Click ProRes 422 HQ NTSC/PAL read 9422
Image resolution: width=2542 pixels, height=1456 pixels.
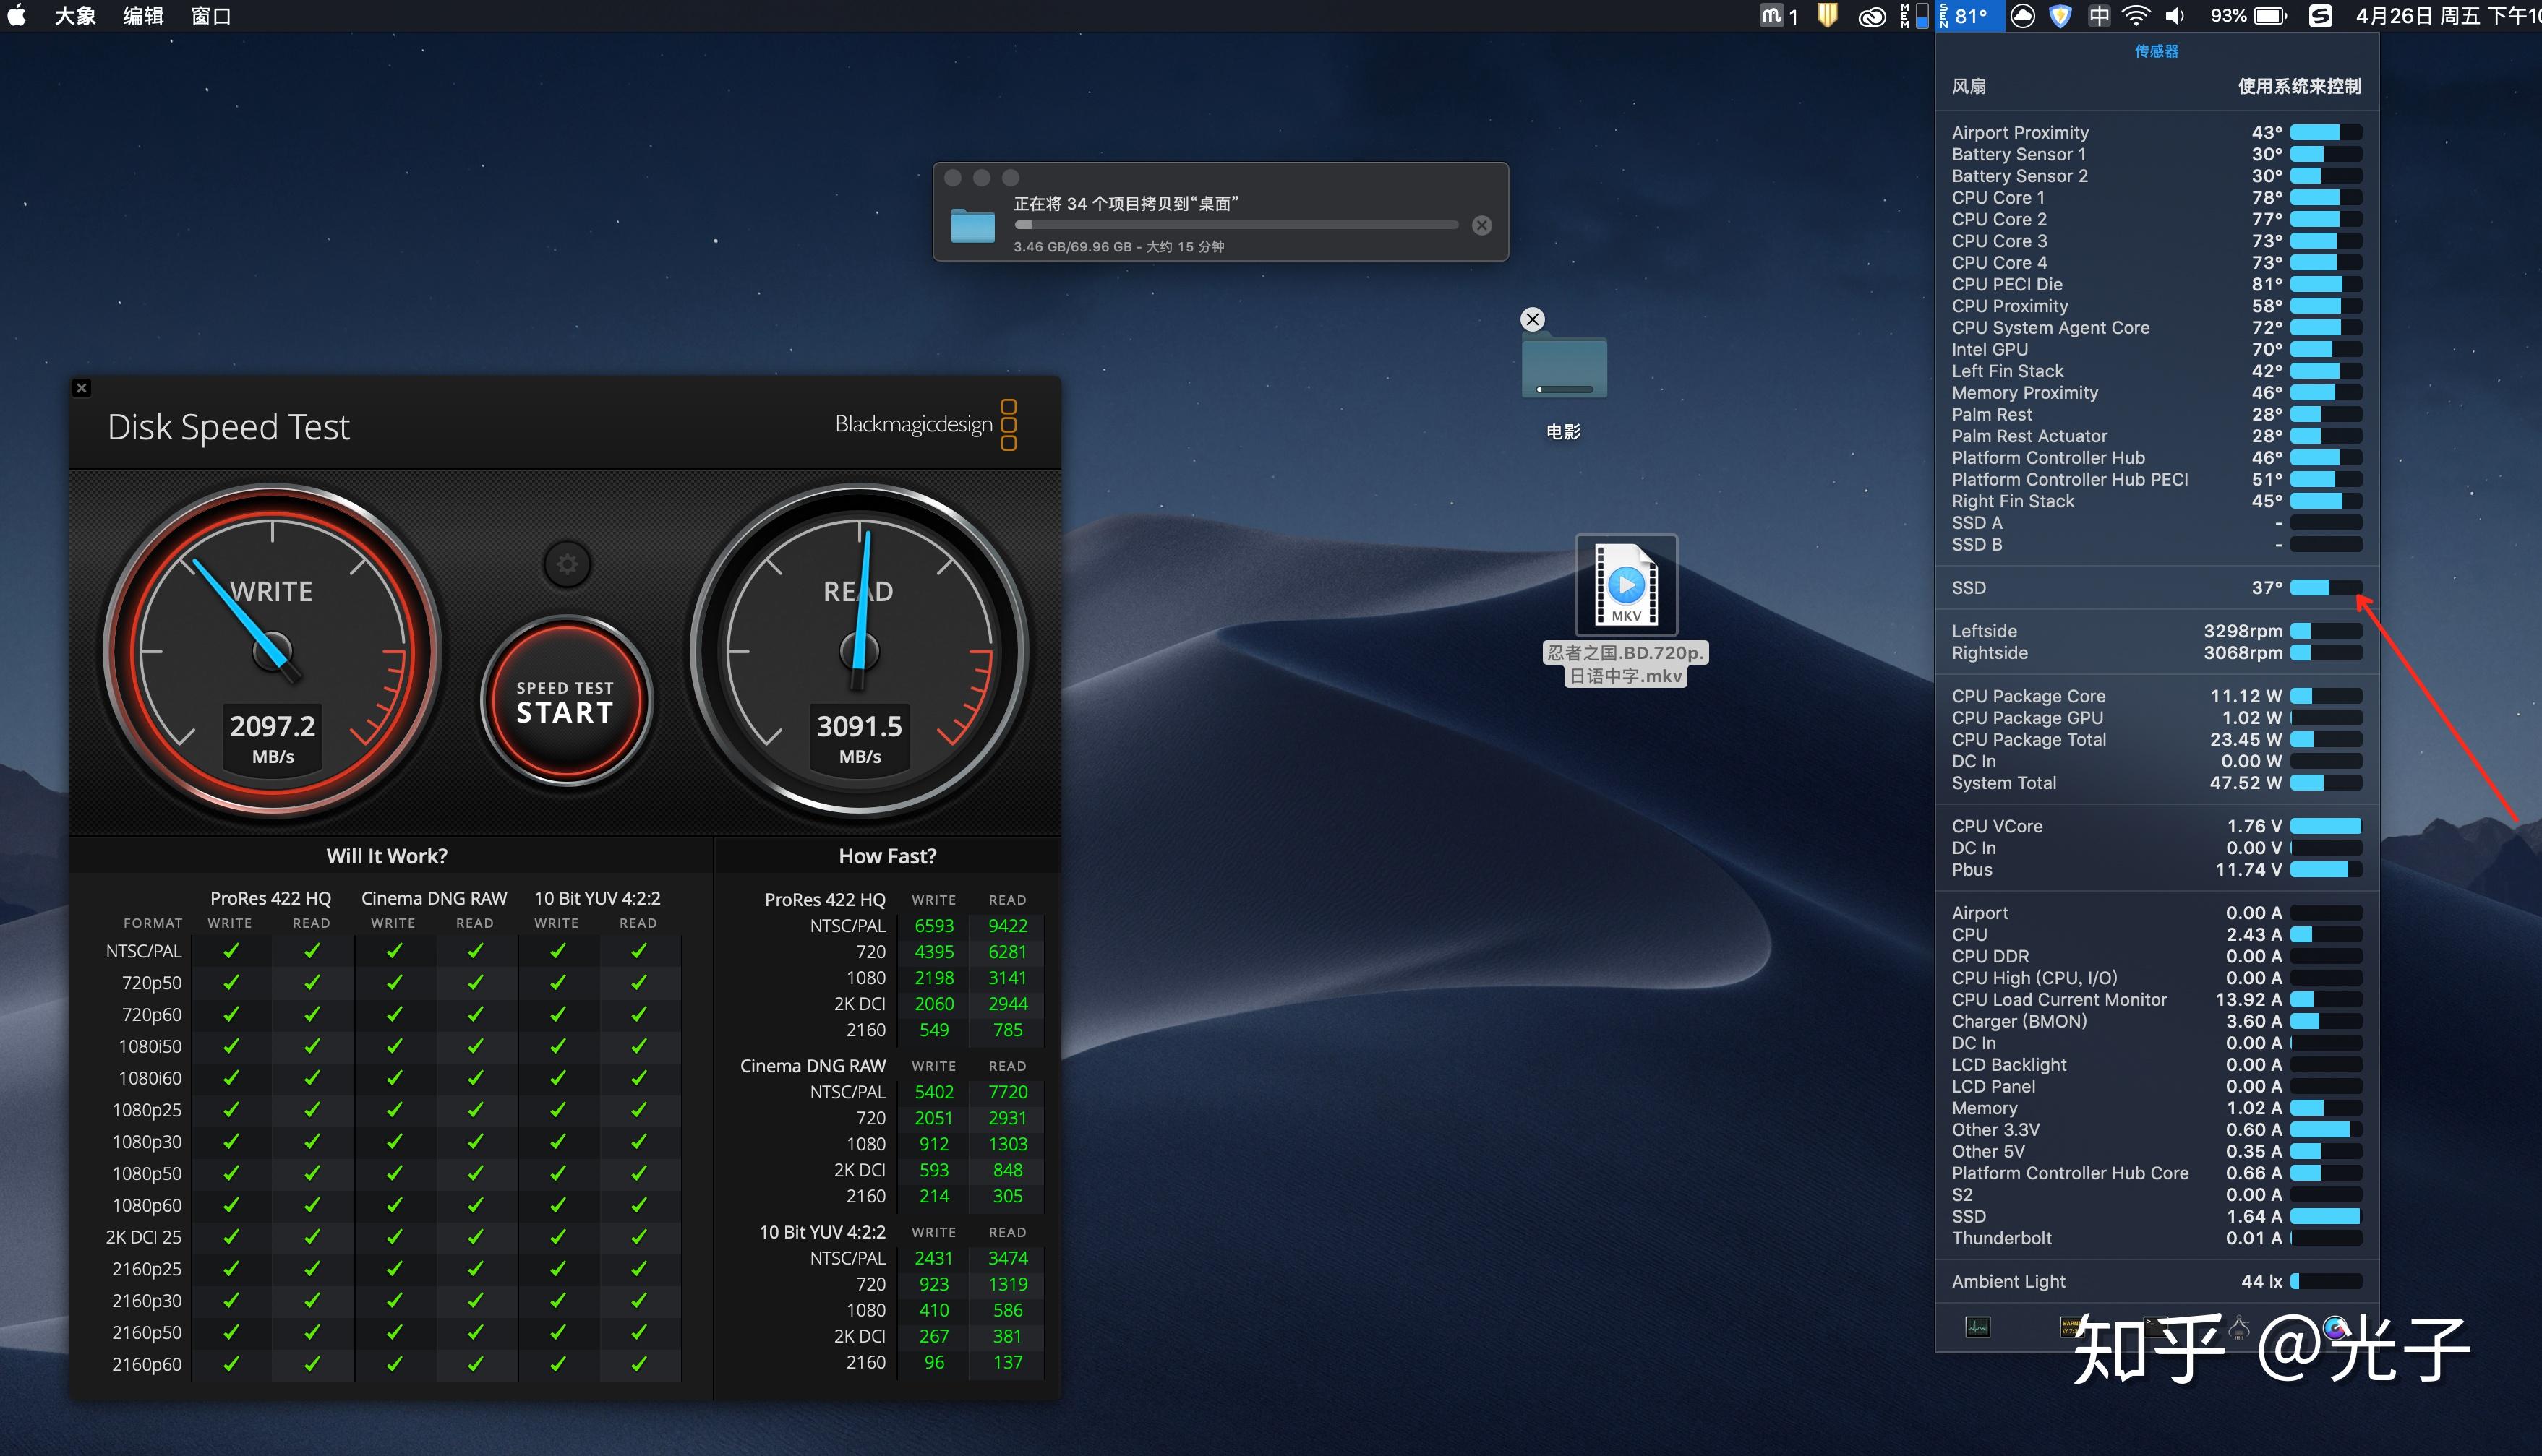pos(1007,926)
